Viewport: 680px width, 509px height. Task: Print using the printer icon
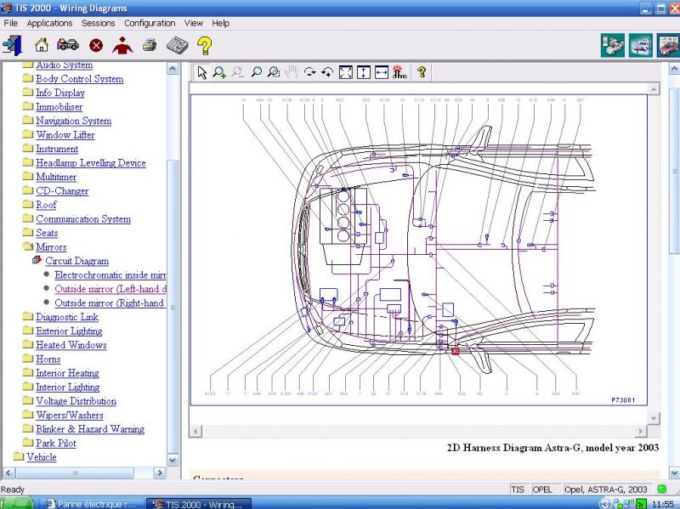[x=150, y=45]
